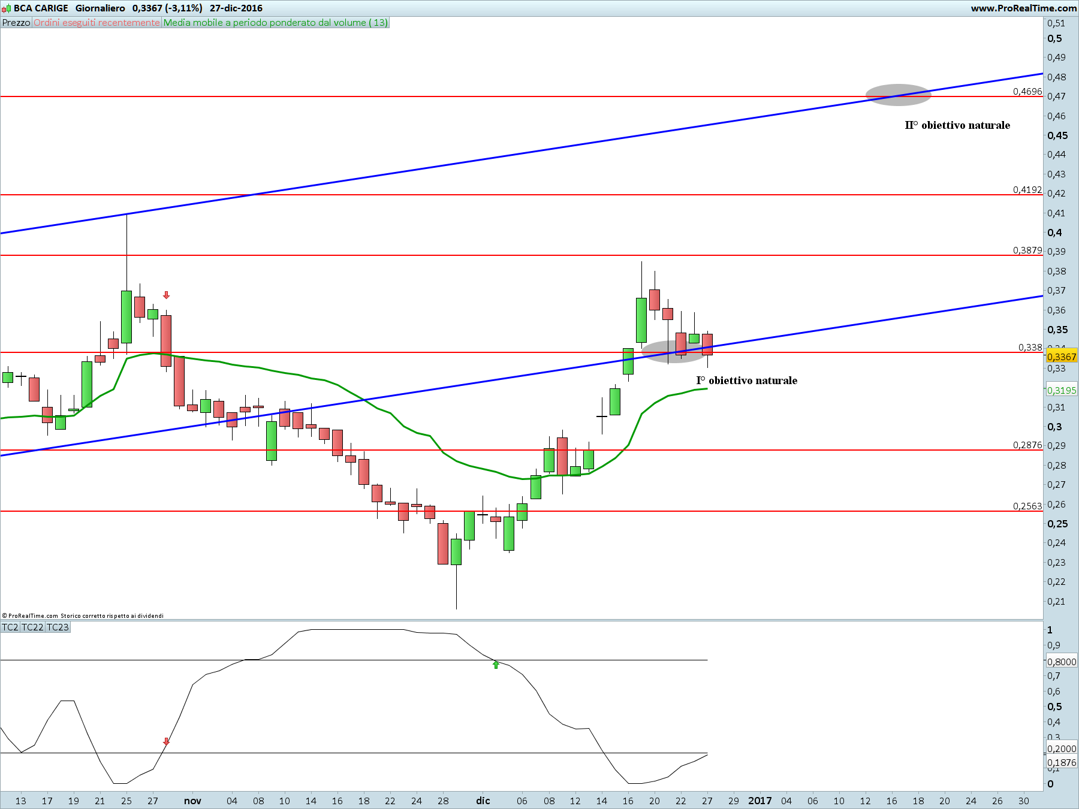
Task: Click the 0,4696 horizontal line label
Action: tap(1027, 92)
